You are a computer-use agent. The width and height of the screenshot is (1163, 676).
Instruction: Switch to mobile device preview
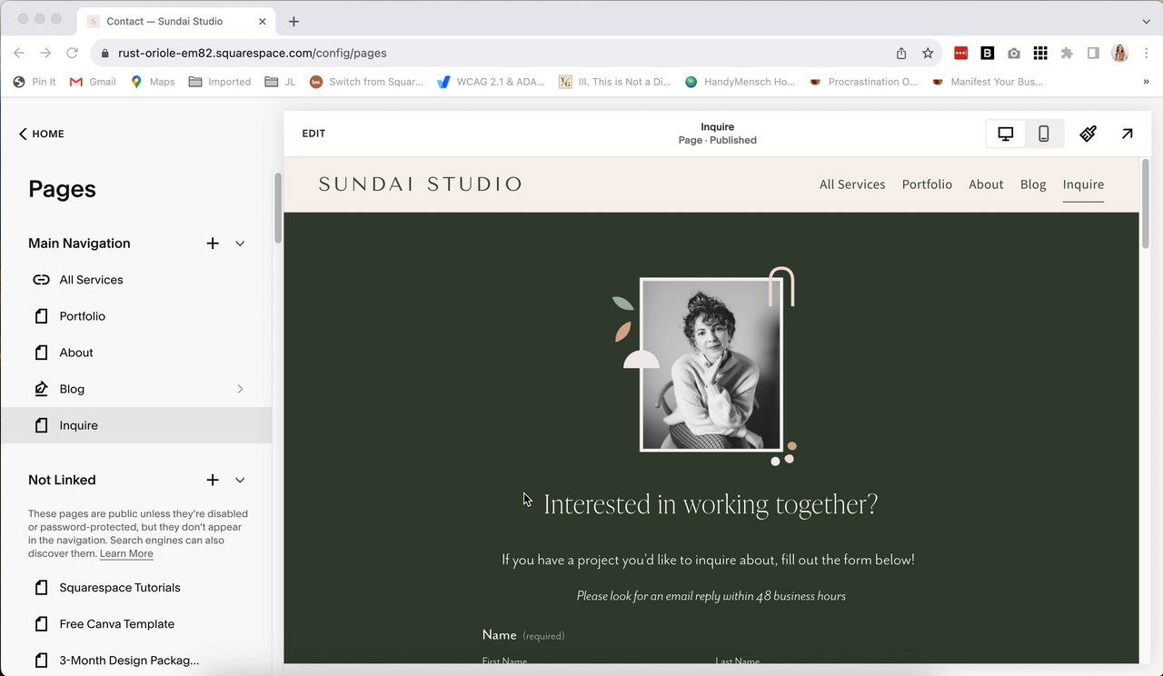click(1044, 134)
